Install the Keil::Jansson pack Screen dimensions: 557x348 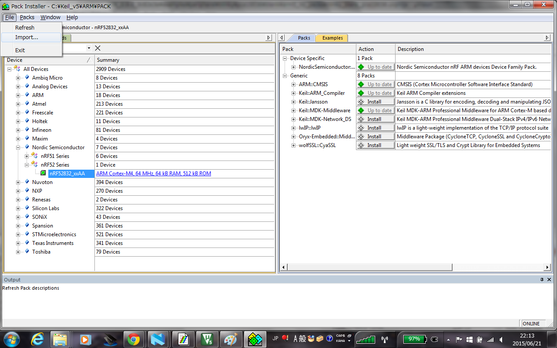click(376, 102)
